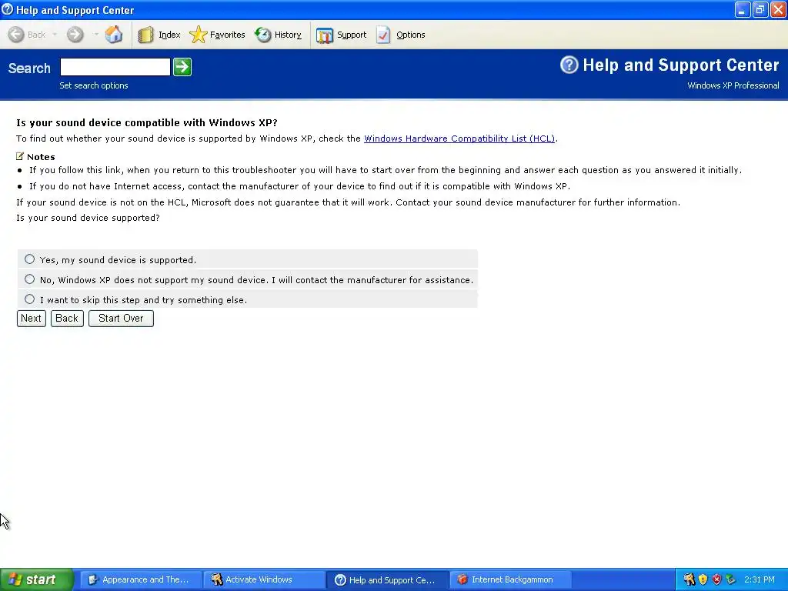Viewport: 788px width, 591px height.
Task: Open Favorites star icon
Action: (x=198, y=35)
